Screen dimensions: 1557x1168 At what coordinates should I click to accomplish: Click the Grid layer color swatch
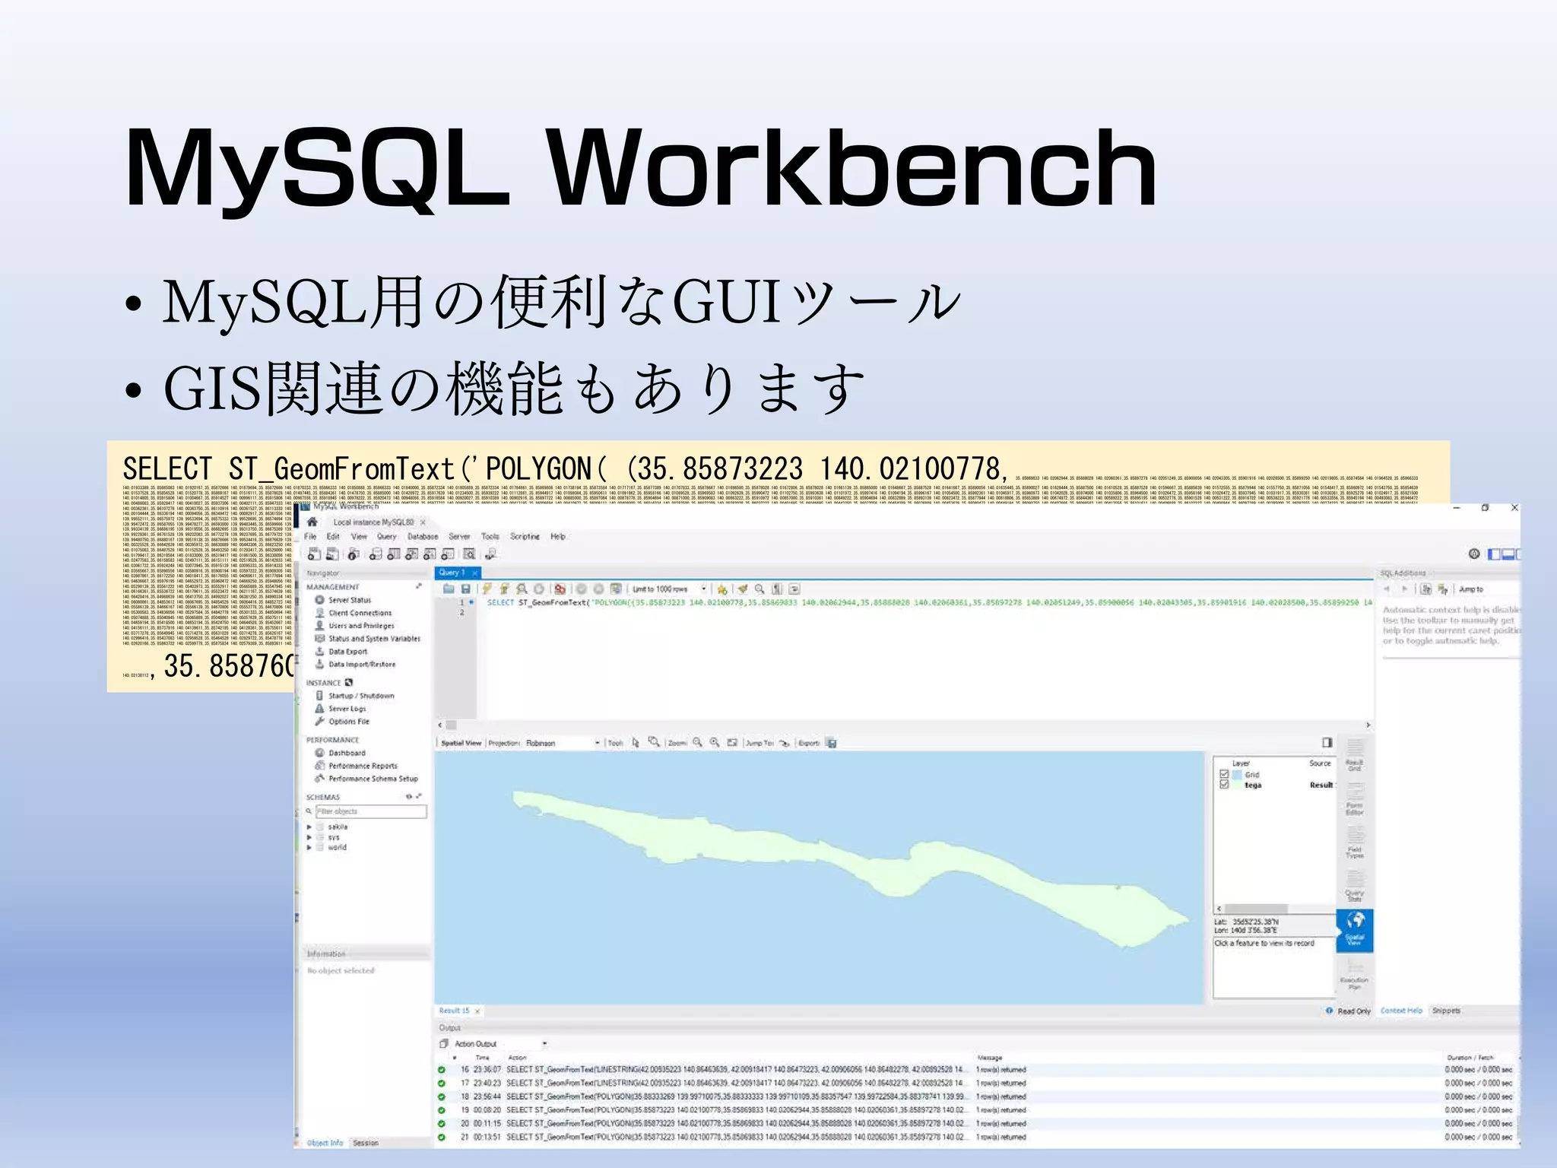[x=1237, y=774]
